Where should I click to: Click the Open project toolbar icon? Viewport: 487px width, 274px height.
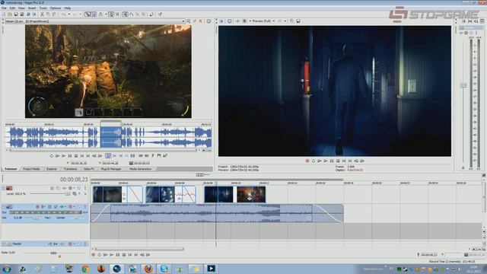point(10,14)
